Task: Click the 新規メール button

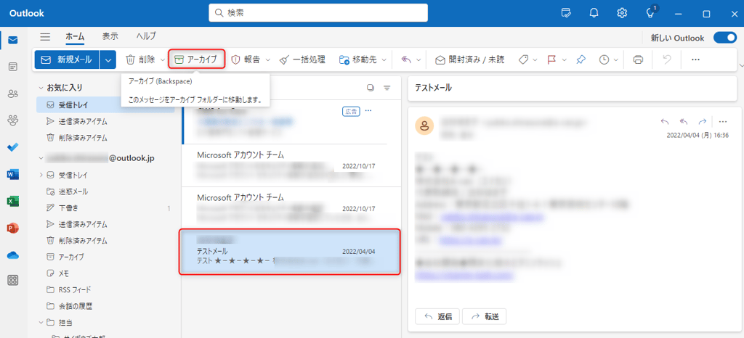Action: coord(66,59)
